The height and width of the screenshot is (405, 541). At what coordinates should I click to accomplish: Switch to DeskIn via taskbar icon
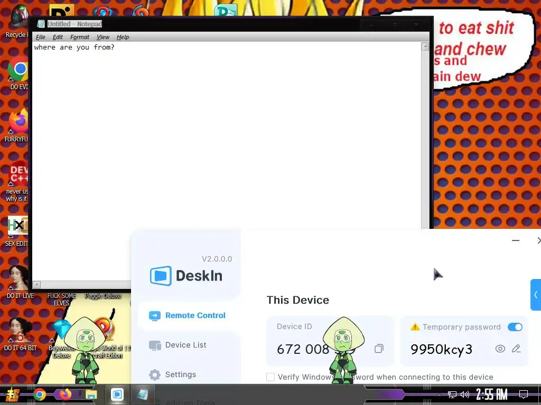(117, 394)
